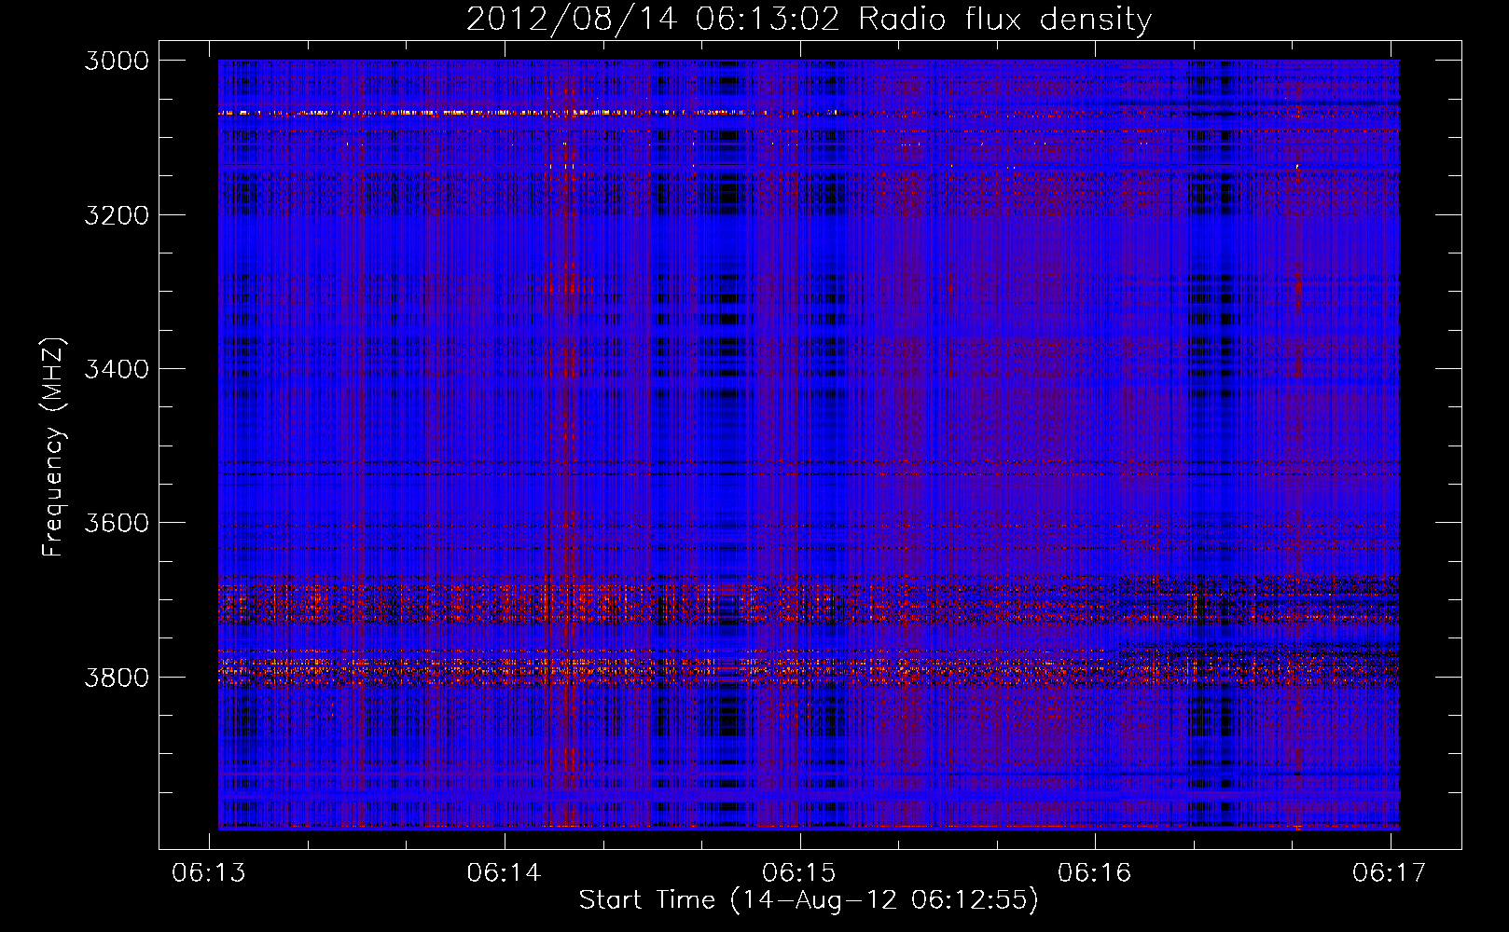
Task: Click the 06:17 time axis label
Action: tap(1390, 872)
